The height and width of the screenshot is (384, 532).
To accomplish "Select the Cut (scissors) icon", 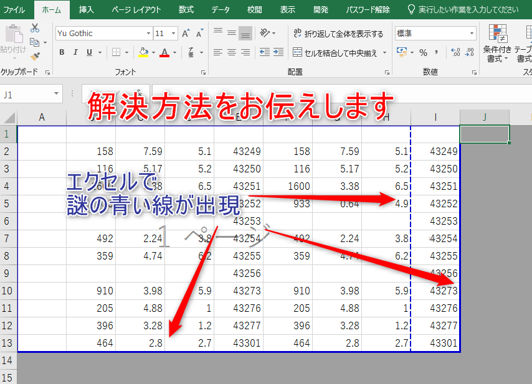I will click(x=34, y=28).
